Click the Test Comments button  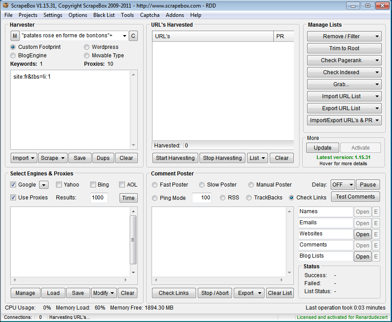pos(355,197)
